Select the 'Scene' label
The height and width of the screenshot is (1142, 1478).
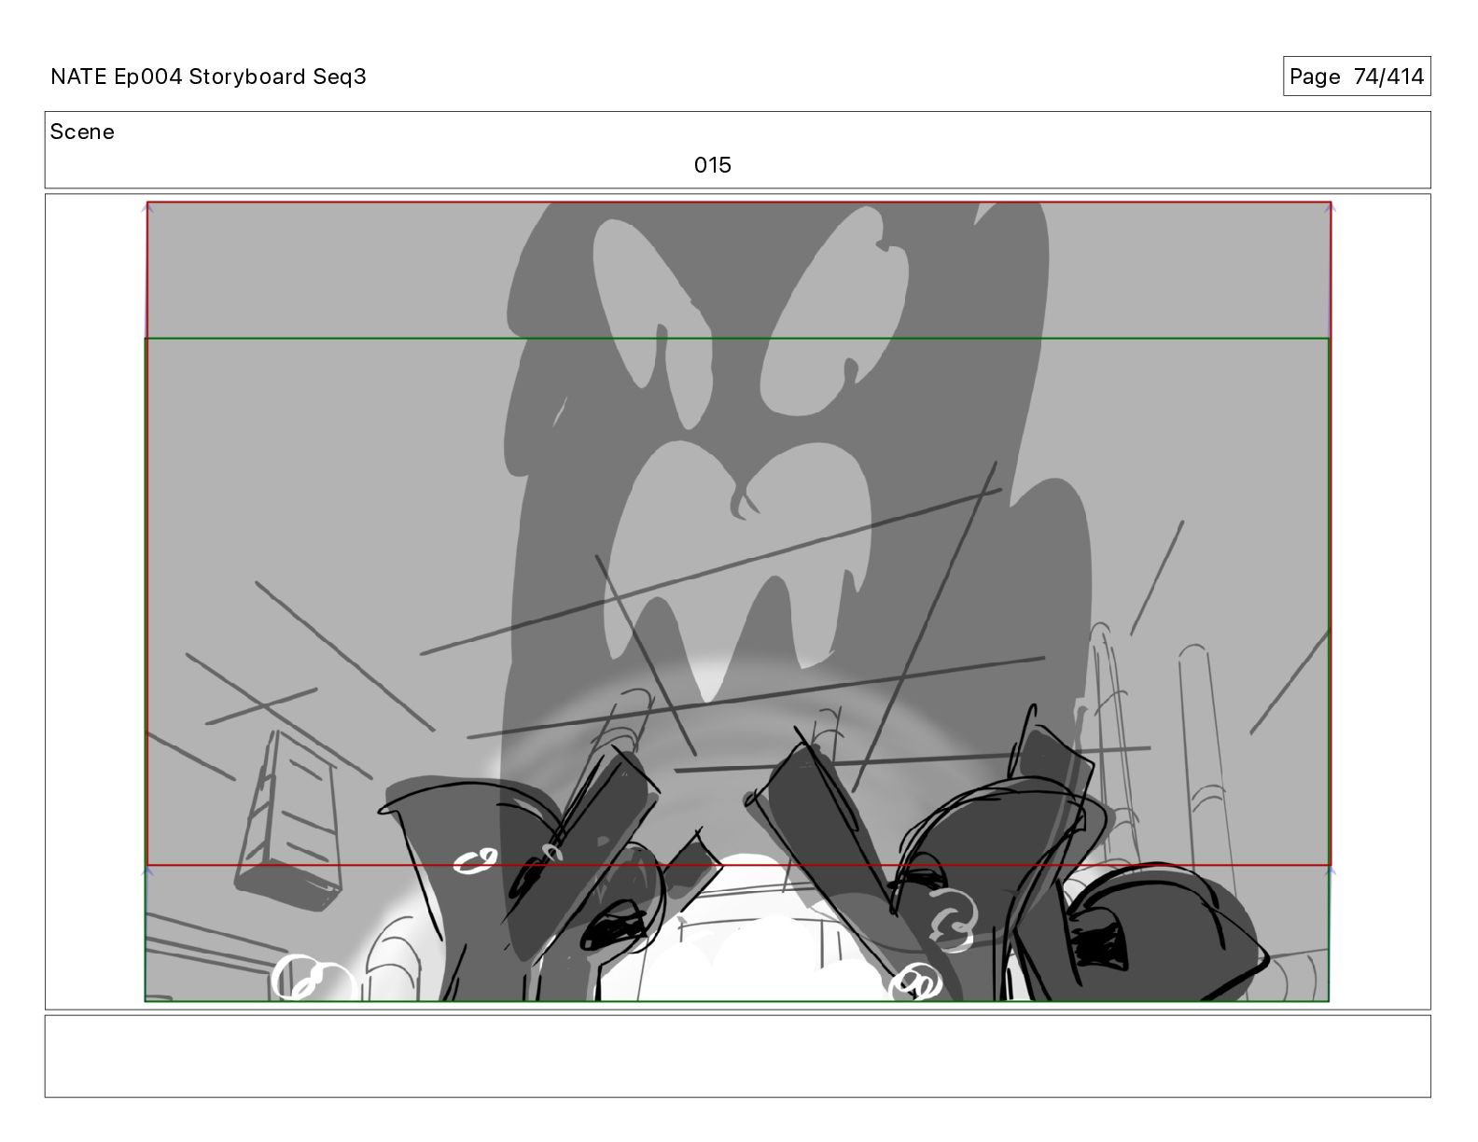tap(82, 132)
